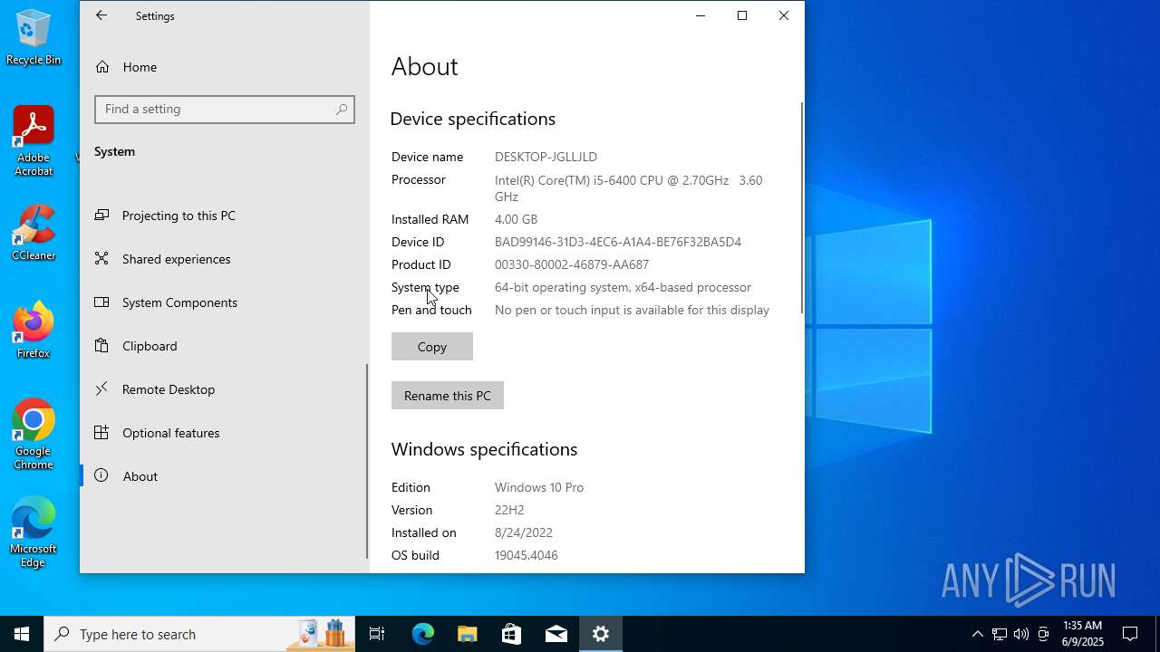Click the System Components icon
This screenshot has width=1160, height=652.
pos(102,302)
